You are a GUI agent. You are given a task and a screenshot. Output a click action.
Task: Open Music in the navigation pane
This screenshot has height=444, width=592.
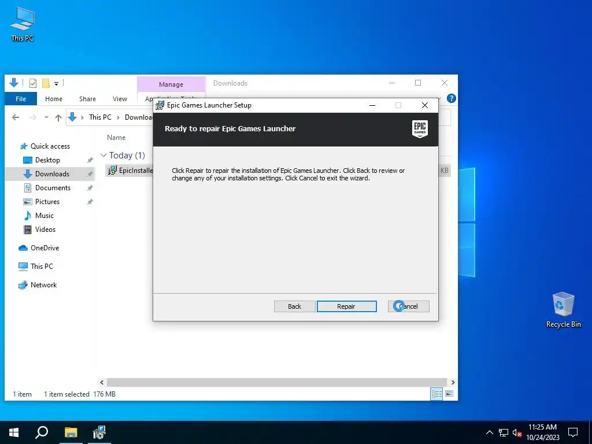44,216
